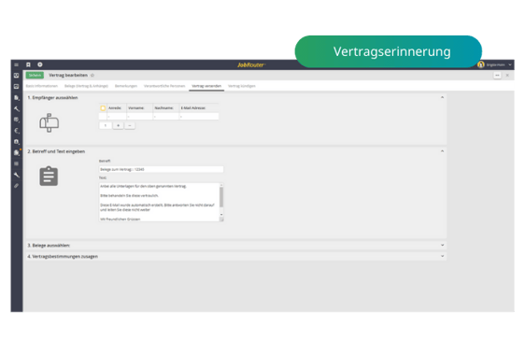Expand section '4. Vertragsbestimmungen zusagen'
The width and height of the screenshot is (525, 354).
(x=442, y=256)
